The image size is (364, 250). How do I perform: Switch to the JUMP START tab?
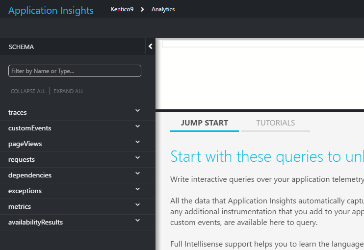pyautogui.click(x=205, y=123)
